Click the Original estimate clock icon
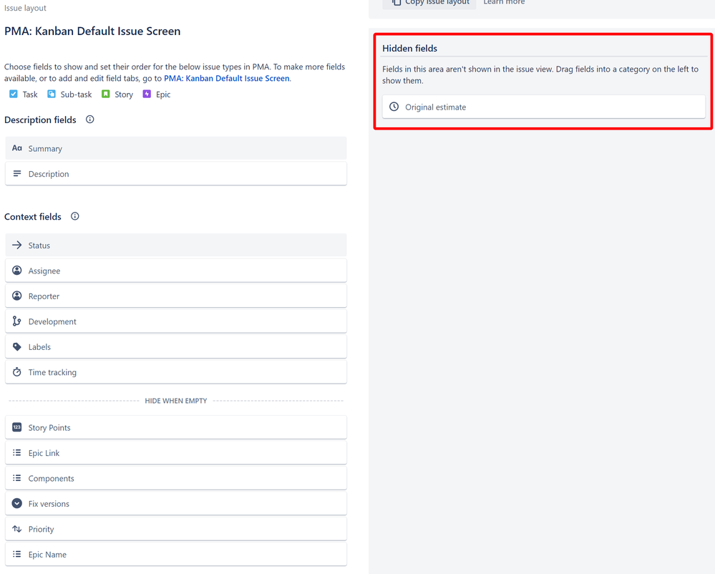This screenshot has height=574, width=715. tap(394, 107)
